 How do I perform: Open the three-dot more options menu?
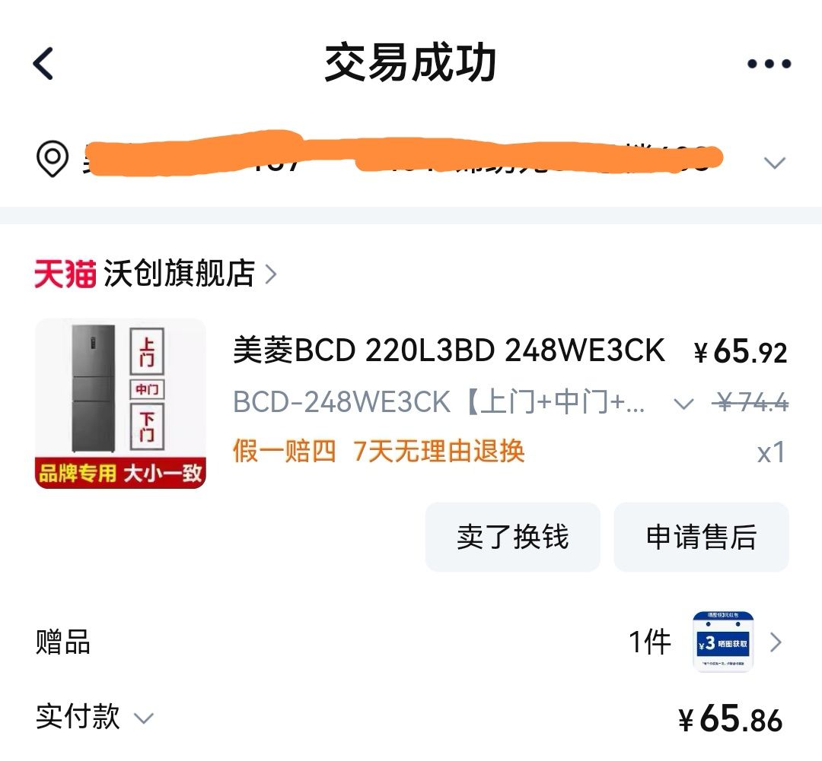(769, 64)
